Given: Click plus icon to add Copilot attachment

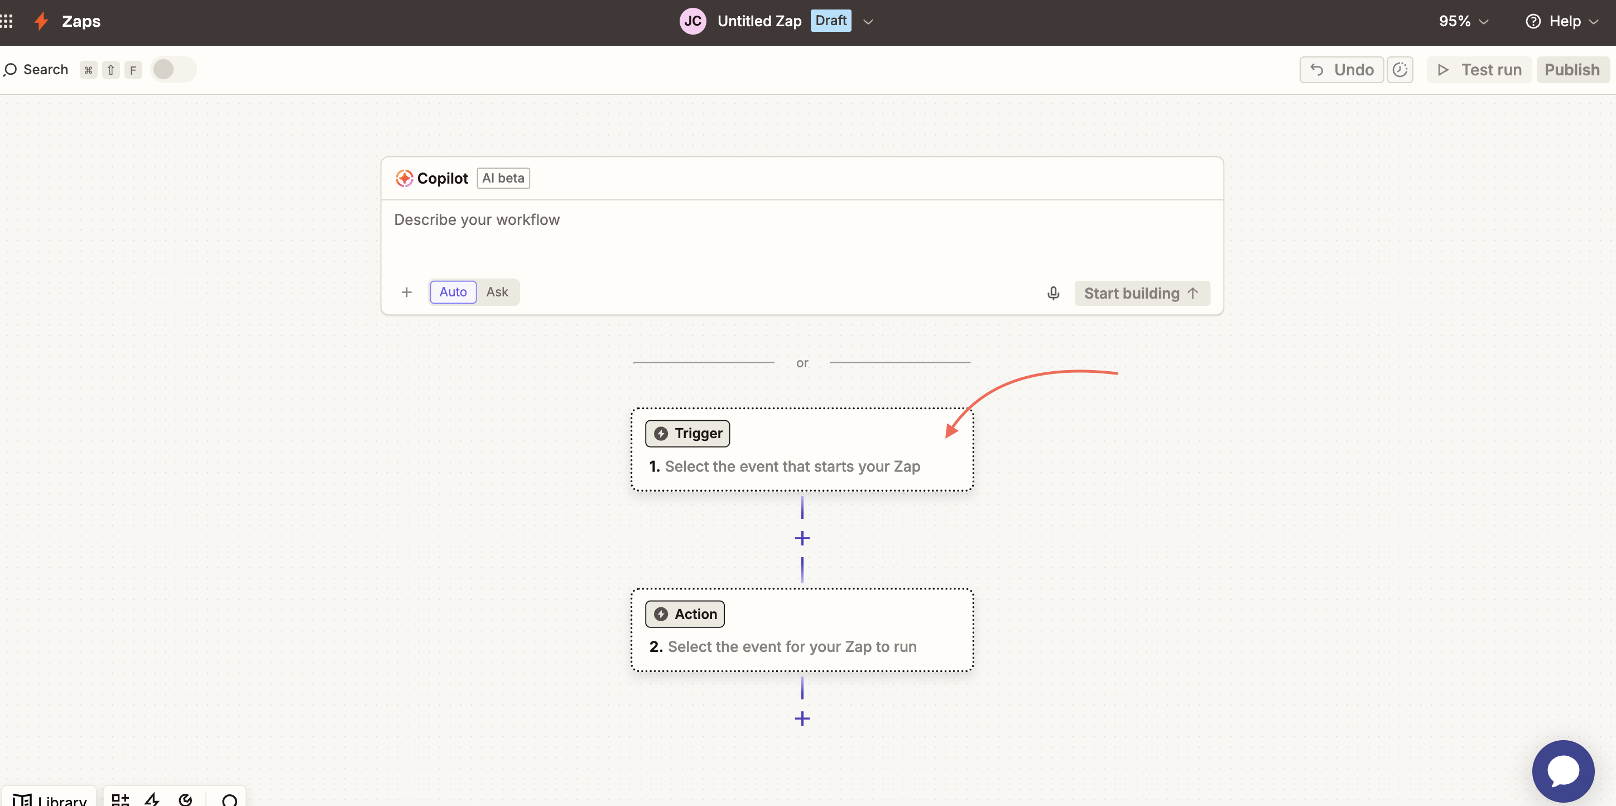Looking at the screenshot, I should pyautogui.click(x=406, y=292).
